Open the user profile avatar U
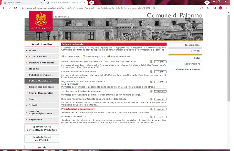The image size is (234, 151). pyautogui.click(x=220, y=8)
